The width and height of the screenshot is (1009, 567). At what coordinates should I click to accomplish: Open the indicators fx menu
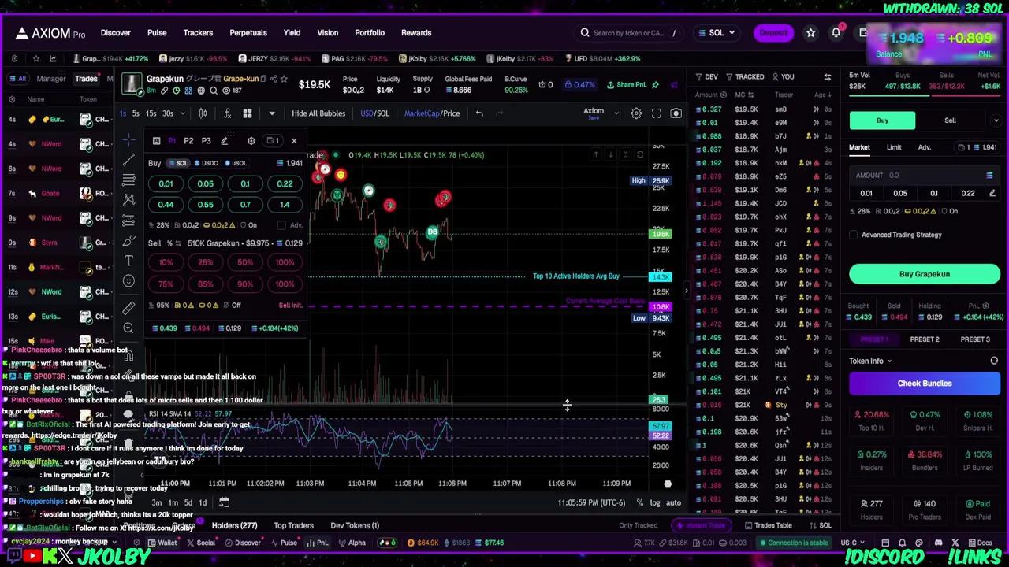(227, 113)
